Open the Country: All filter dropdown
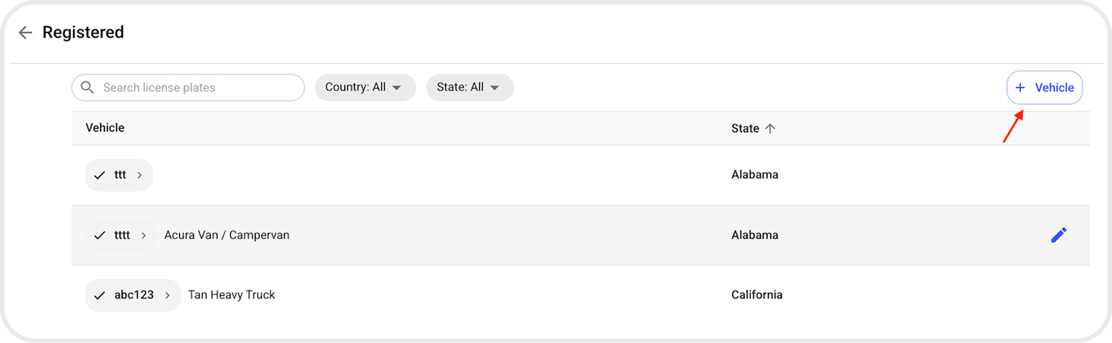1112x343 pixels. 365,87
